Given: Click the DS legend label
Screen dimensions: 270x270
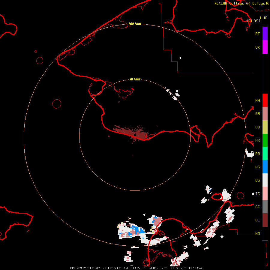Looking at the screenshot, I should 257,180.
